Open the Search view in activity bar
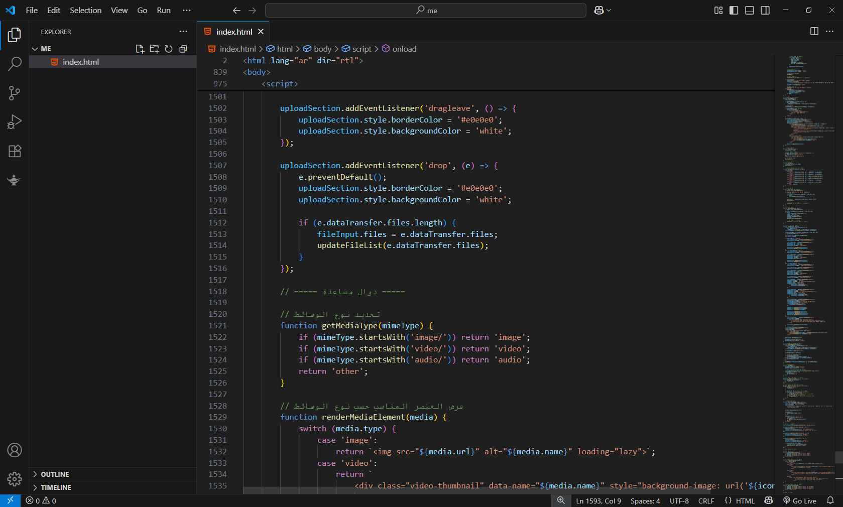 tap(15, 64)
